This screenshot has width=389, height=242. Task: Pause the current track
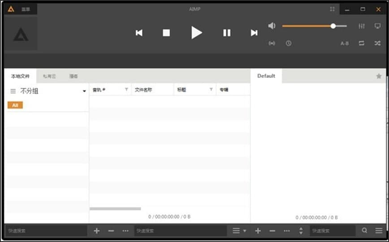[227, 33]
